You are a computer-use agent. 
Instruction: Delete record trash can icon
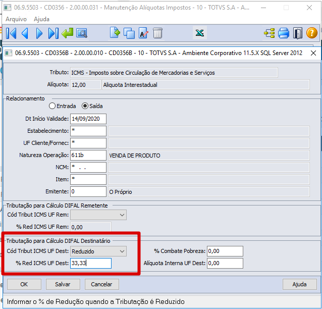(x=157, y=33)
